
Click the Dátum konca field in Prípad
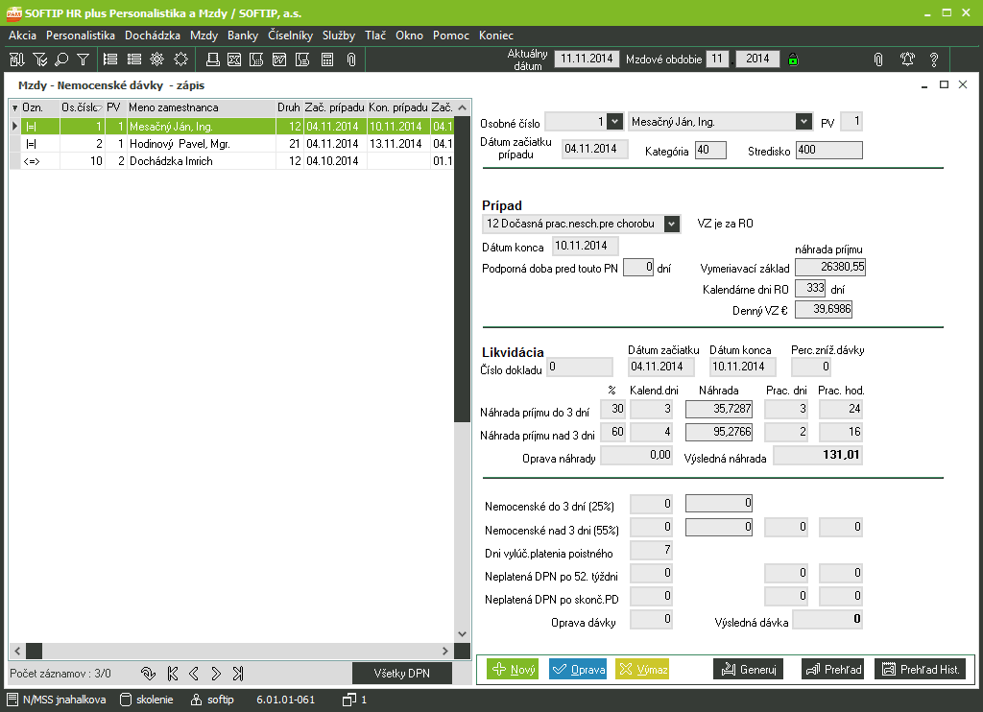580,246
